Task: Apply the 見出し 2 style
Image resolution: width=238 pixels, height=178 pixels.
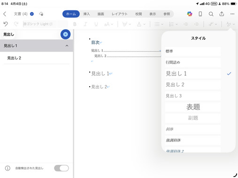Action: pos(193,85)
